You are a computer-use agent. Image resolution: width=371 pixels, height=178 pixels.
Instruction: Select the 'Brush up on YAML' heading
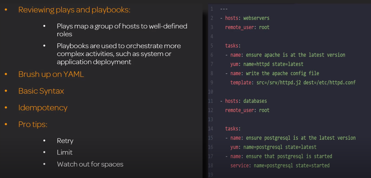click(x=51, y=74)
